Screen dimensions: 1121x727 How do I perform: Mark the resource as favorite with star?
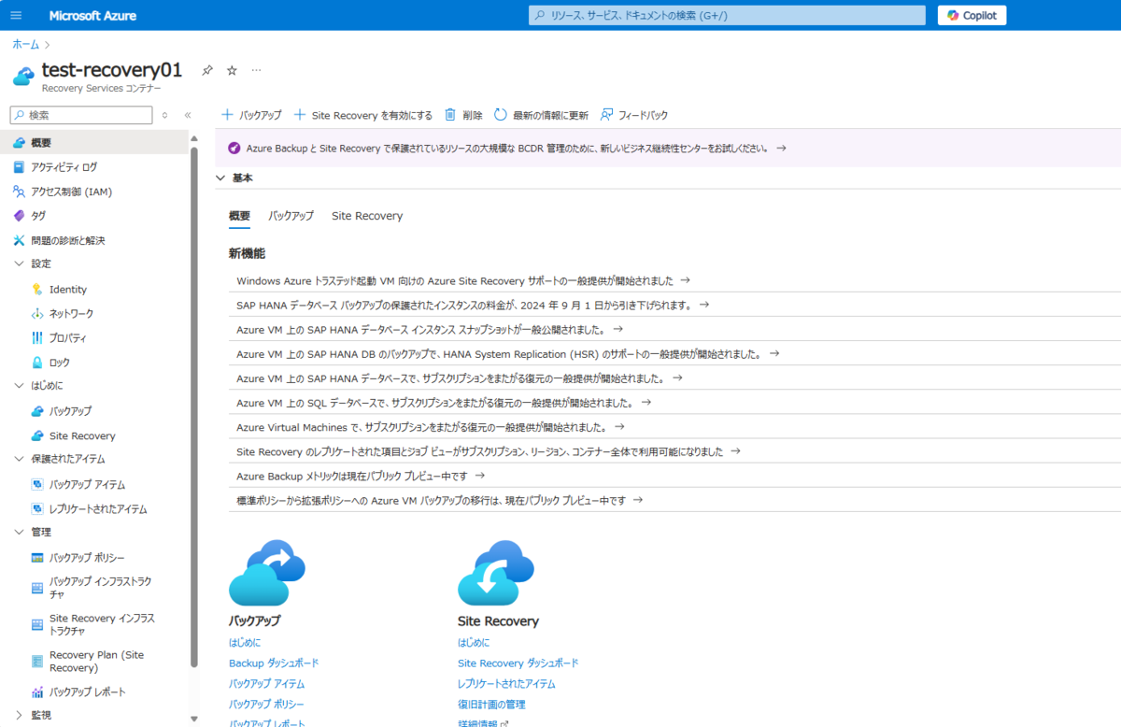point(232,70)
